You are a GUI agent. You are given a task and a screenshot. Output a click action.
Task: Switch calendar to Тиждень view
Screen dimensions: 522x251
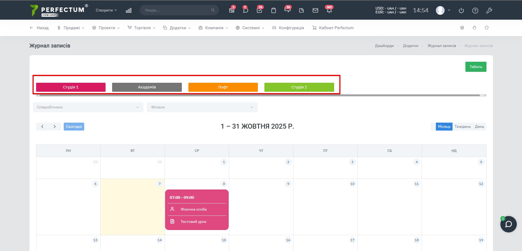point(462,126)
